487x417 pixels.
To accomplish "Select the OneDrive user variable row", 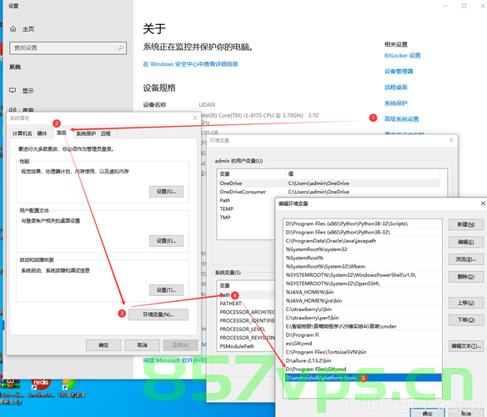I will 329,183.
